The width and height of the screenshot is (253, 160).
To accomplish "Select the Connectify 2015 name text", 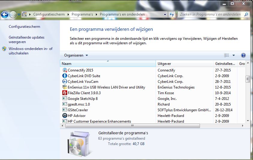I will [80, 70].
